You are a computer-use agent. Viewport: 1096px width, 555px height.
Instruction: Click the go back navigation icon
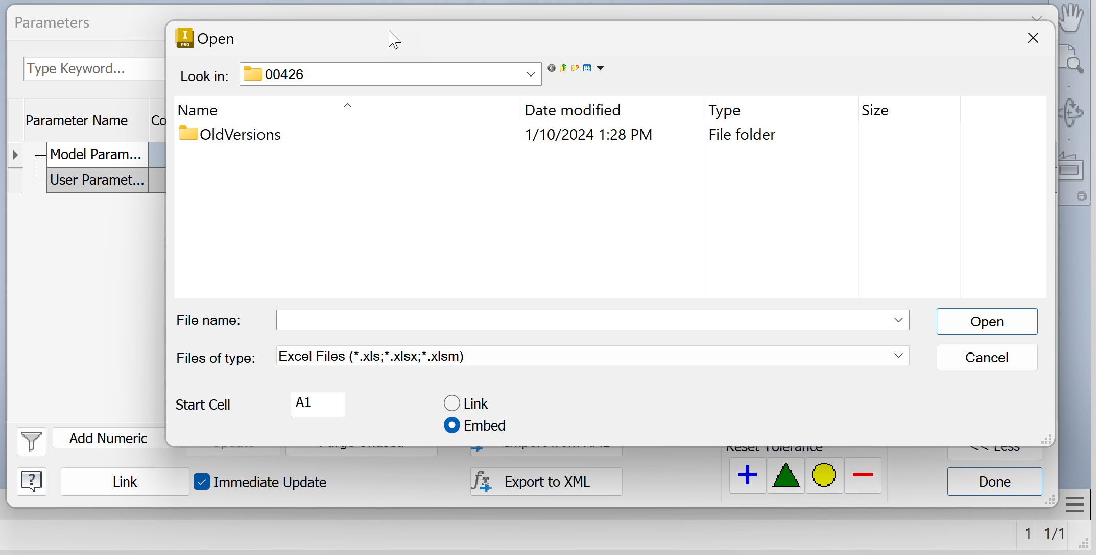551,68
